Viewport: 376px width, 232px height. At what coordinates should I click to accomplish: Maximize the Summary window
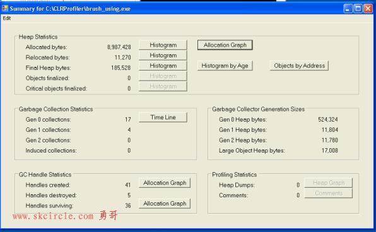click(x=358, y=9)
